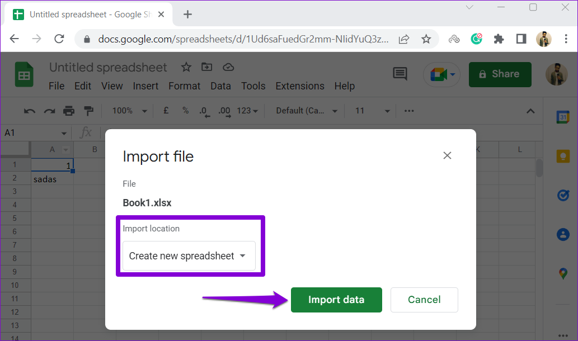Open Google Tasks side panel icon
This screenshot has height=341, width=578.
[x=563, y=195]
